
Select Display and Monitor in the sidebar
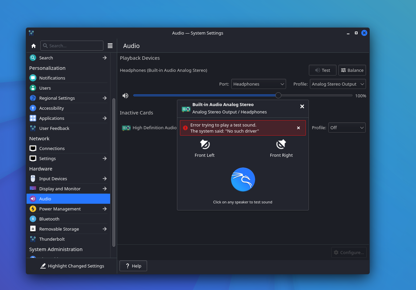(60, 189)
